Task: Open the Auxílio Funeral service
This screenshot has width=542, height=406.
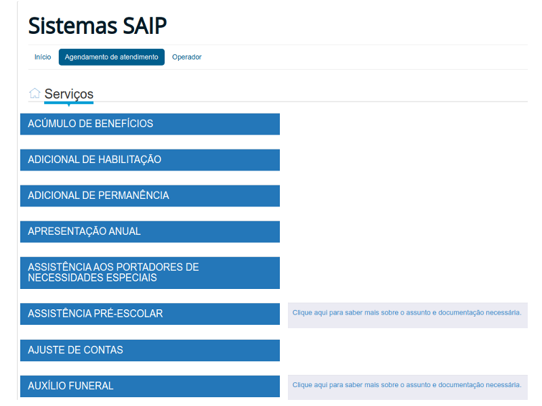Action: [x=150, y=386]
